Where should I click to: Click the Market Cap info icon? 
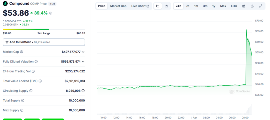coord(22,52)
